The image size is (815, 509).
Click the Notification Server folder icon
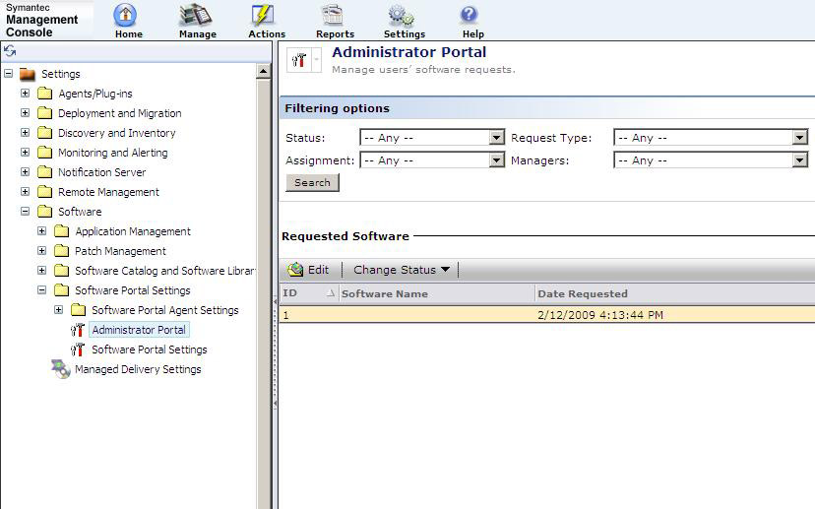pyautogui.click(x=44, y=172)
